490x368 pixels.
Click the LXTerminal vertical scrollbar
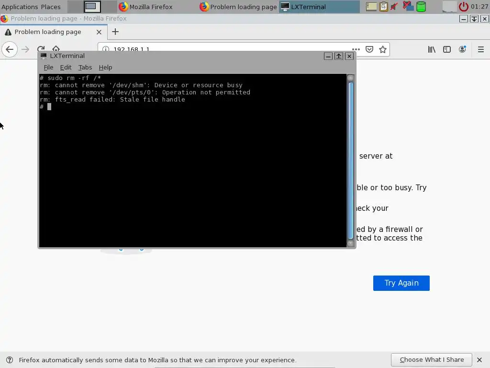coord(351,161)
